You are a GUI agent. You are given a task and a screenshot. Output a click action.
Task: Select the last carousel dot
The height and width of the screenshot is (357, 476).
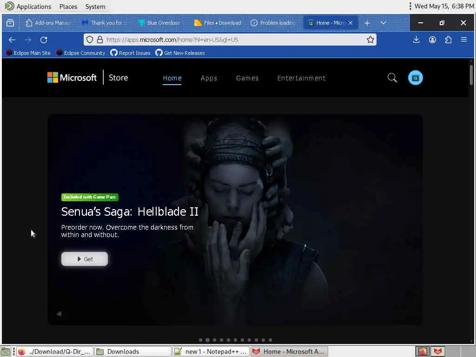click(x=270, y=340)
